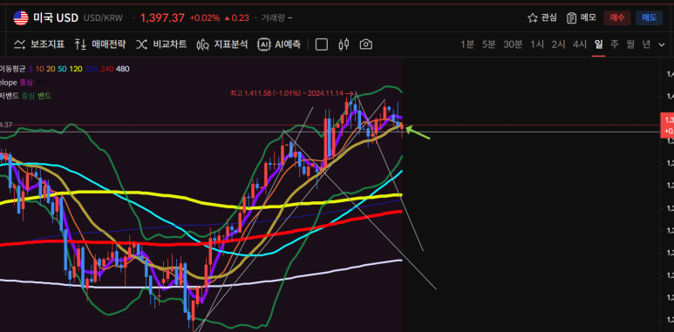Screen dimensions: 674x332
Task: Select the 주 weekly timeframe
Action: pyautogui.click(x=615, y=44)
